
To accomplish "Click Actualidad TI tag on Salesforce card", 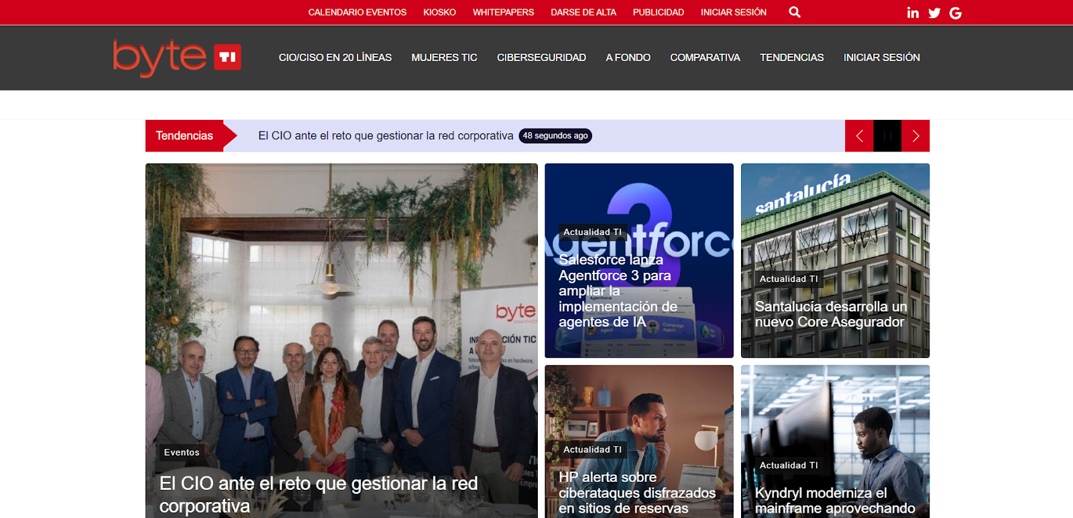I will point(593,232).
